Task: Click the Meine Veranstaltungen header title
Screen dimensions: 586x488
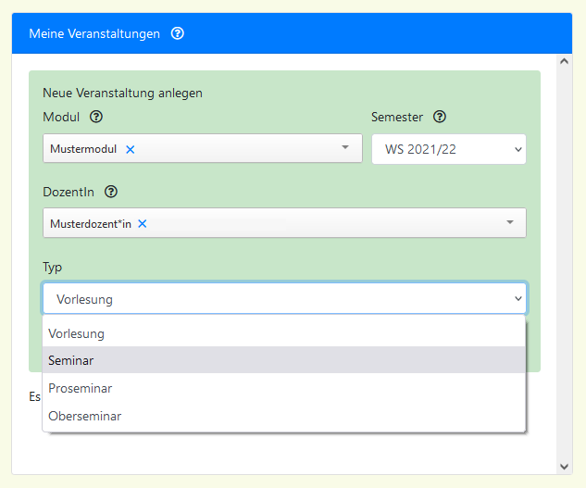Action: (94, 33)
